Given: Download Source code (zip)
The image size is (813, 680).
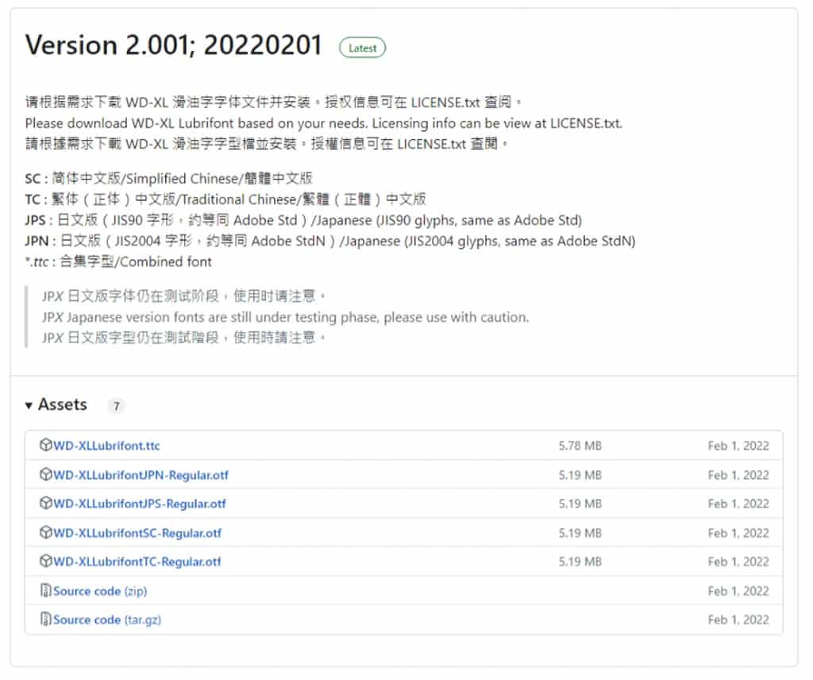Looking at the screenshot, I should pyautogui.click(x=100, y=591).
